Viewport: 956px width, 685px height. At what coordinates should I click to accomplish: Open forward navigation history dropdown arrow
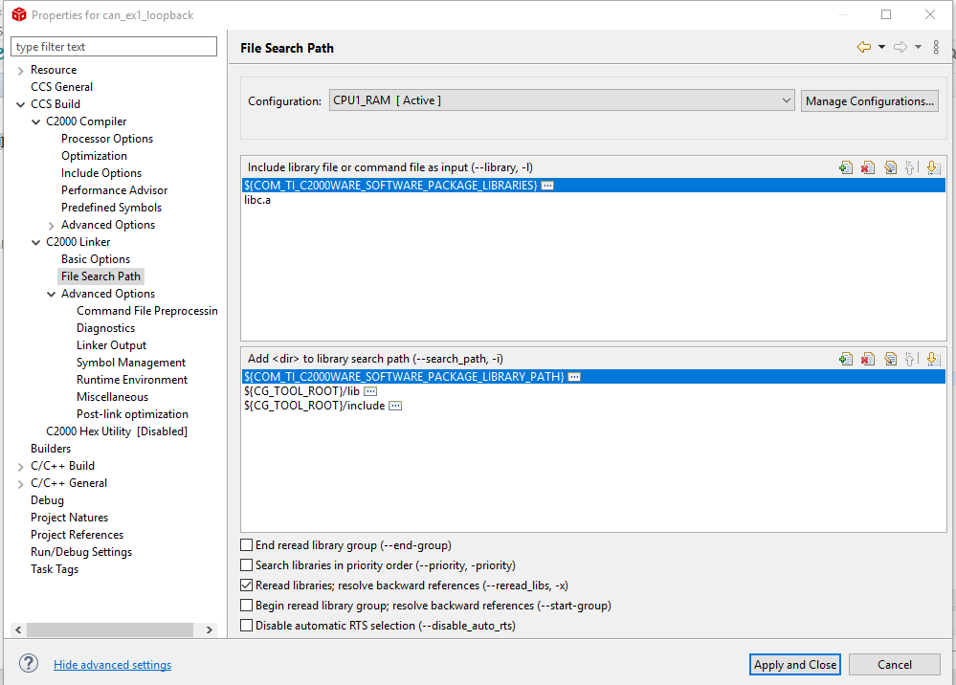click(x=918, y=47)
